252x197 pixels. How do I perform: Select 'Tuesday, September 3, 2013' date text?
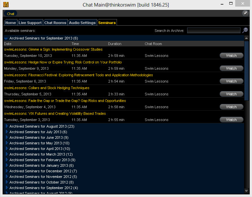(27, 120)
